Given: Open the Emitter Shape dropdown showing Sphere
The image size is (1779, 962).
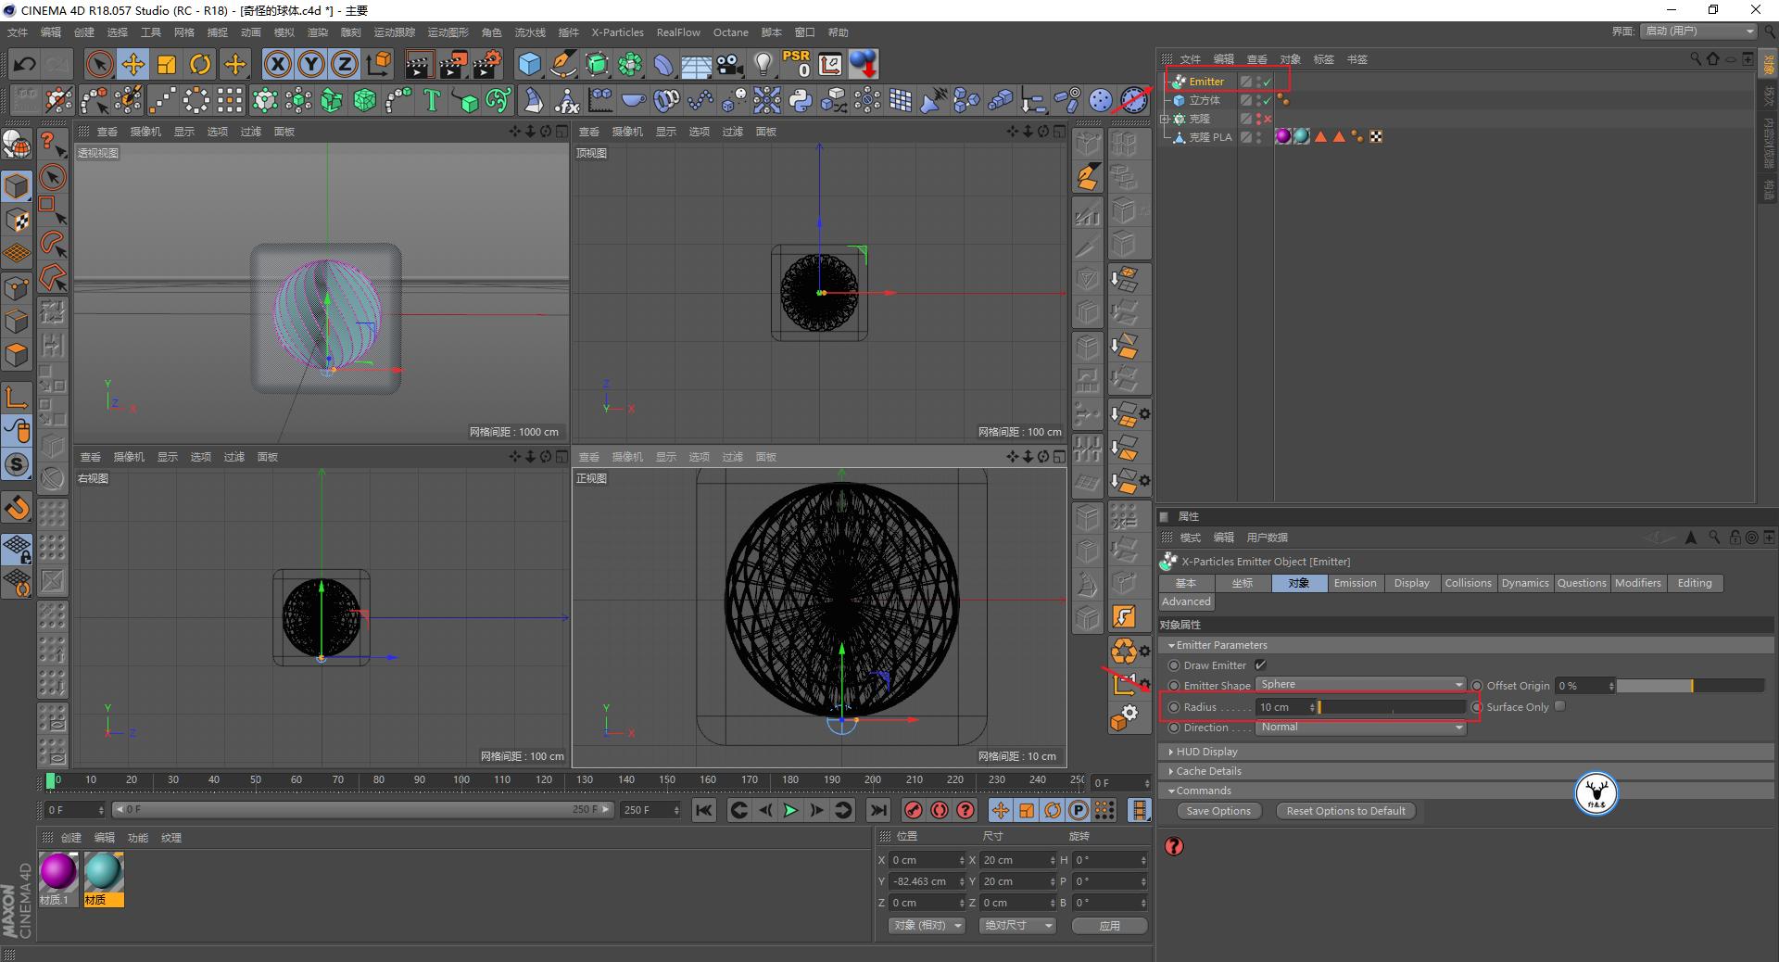Looking at the screenshot, I should click(x=1360, y=685).
